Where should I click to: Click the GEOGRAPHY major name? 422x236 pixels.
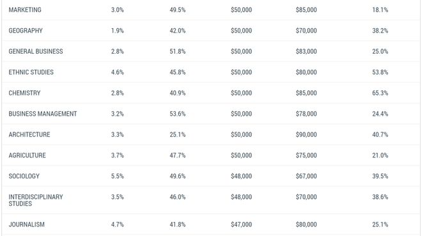[x=26, y=31]
